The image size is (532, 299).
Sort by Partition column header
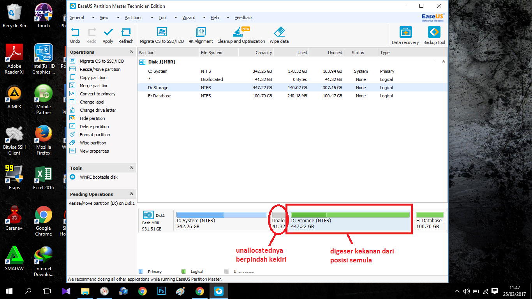tap(168, 53)
